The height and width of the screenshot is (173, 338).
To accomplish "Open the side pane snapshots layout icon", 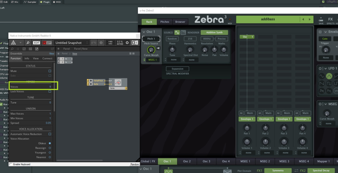I will pyautogui.click(x=30, y=49).
